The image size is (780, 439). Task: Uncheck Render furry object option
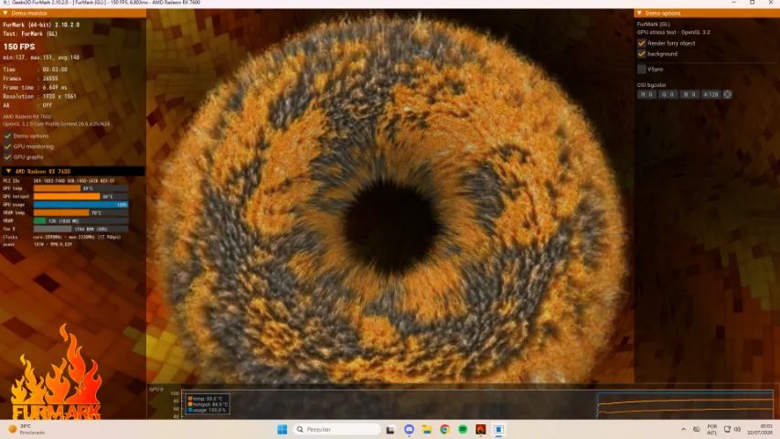click(642, 43)
